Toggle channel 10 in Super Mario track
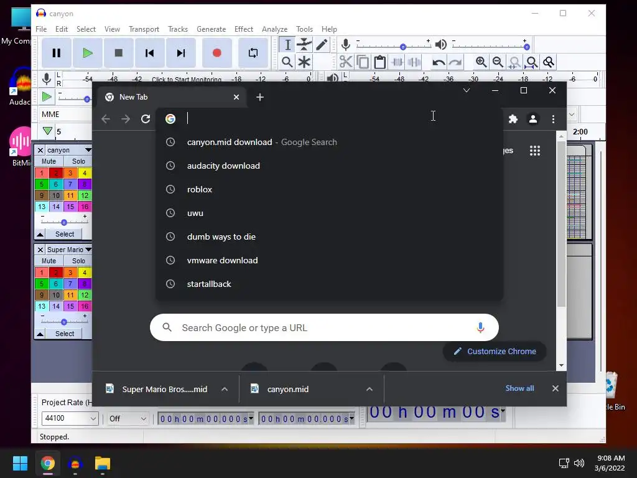Screen dimensions: 637x478 pos(55,295)
